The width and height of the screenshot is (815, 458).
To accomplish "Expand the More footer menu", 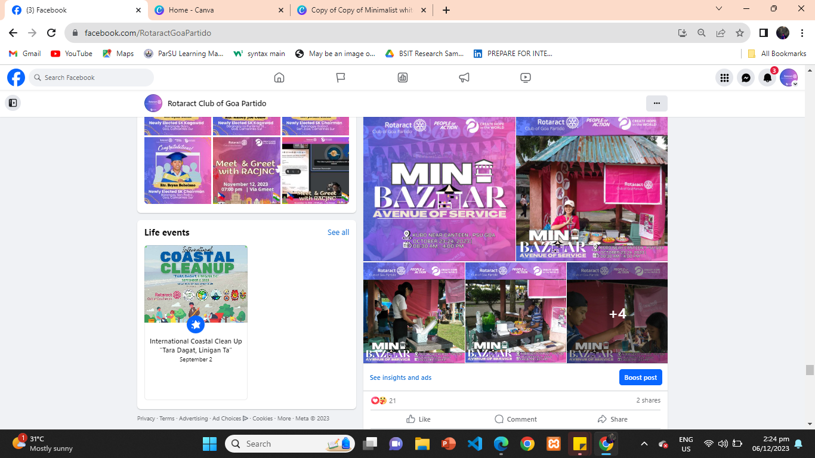I will point(284,419).
